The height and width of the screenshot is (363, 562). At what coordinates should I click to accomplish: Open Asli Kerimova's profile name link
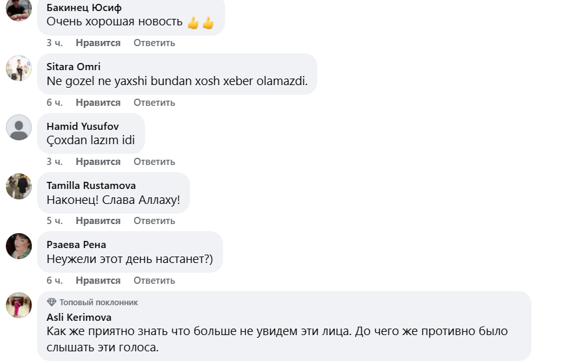[x=79, y=318]
